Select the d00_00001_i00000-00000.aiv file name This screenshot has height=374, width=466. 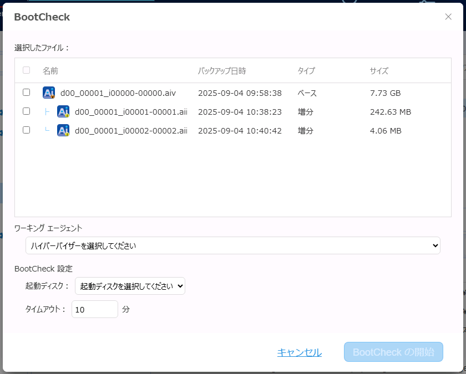pos(118,93)
